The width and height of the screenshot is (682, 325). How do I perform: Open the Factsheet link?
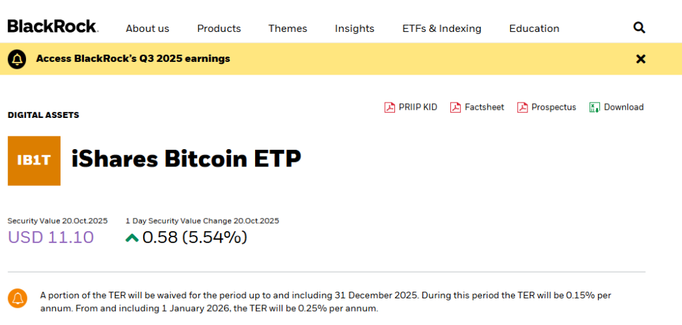(484, 107)
